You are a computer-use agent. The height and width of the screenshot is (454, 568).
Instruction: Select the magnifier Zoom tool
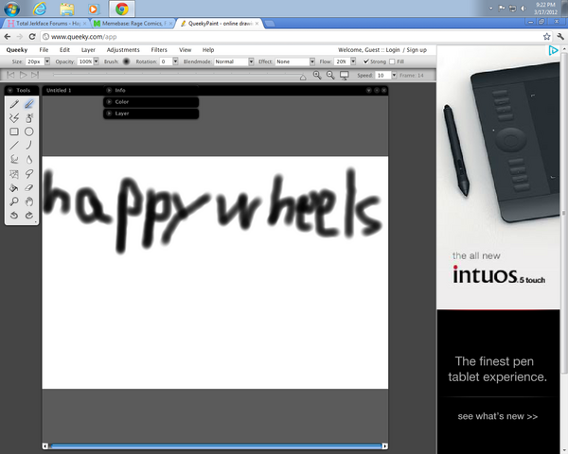[x=14, y=201]
